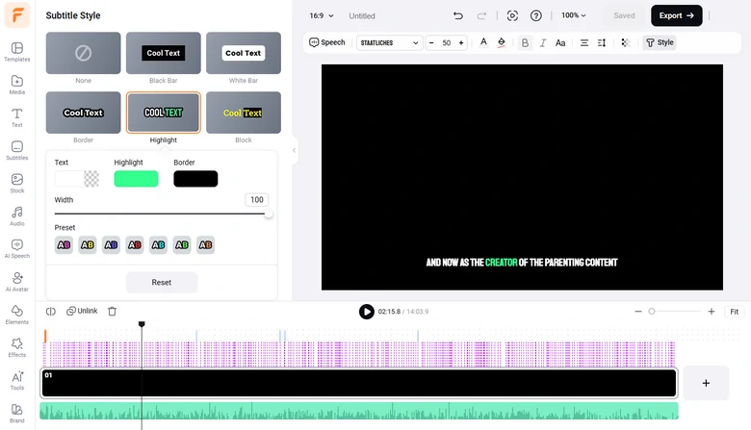Screen dimensions: 751x430
Task: Open the AI Avatar sidebar panel
Action: [x=16, y=282]
